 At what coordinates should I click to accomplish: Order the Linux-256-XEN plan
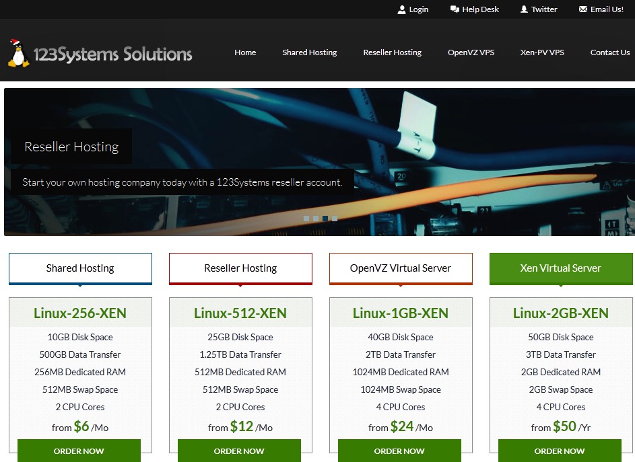click(x=79, y=451)
